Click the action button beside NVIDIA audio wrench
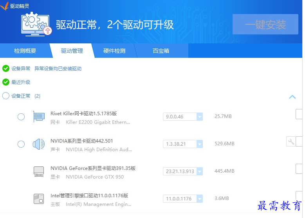 coord(299,141)
